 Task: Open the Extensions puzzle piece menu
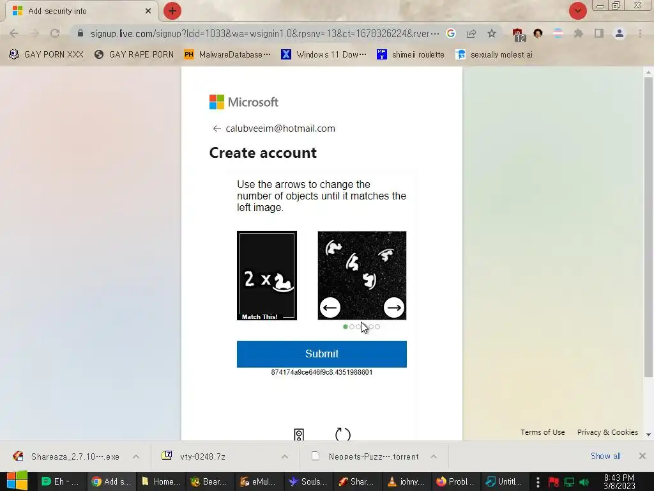point(578,33)
